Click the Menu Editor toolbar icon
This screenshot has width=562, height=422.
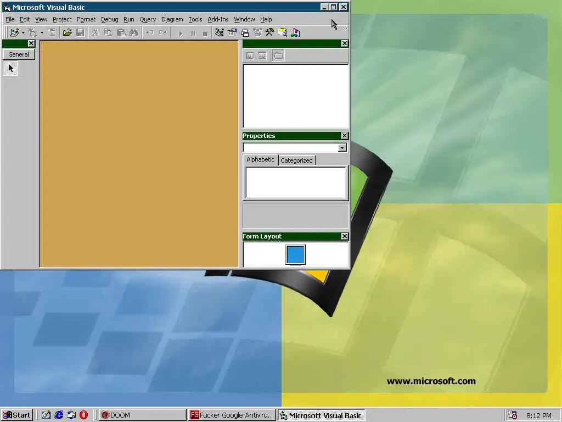pos(52,32)
